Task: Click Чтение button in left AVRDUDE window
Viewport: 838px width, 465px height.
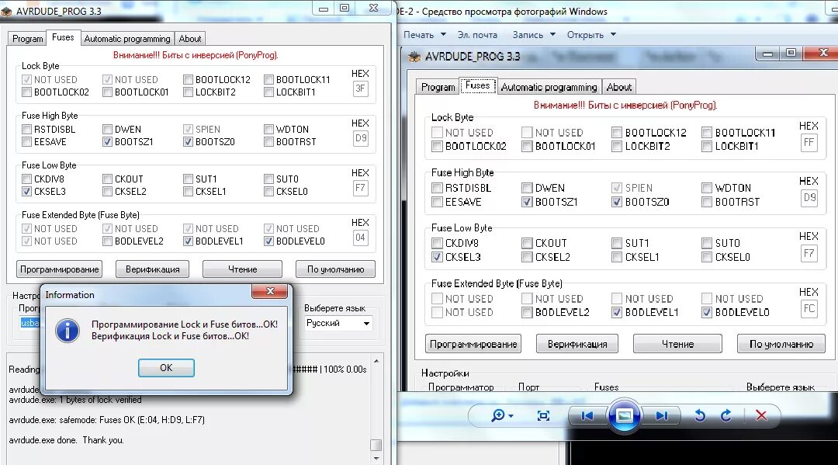Action: (242, 269)
